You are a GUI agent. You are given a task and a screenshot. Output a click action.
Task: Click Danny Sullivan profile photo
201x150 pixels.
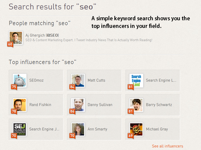point(78,104)
